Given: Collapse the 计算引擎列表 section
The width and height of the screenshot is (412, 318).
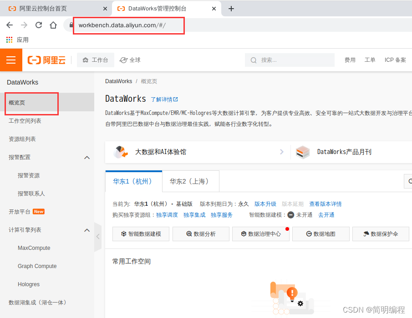Looking at the screenshot, I should point(87,230).
